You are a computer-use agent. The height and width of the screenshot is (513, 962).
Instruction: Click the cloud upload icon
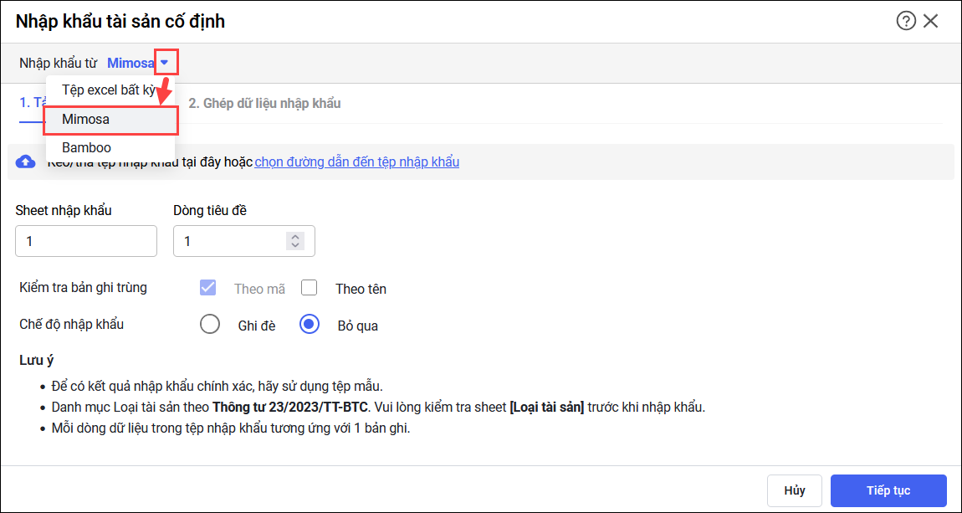tap(26, 162)
